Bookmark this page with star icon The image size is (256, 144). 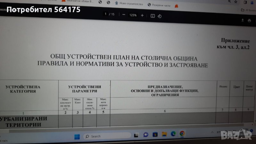236,2
